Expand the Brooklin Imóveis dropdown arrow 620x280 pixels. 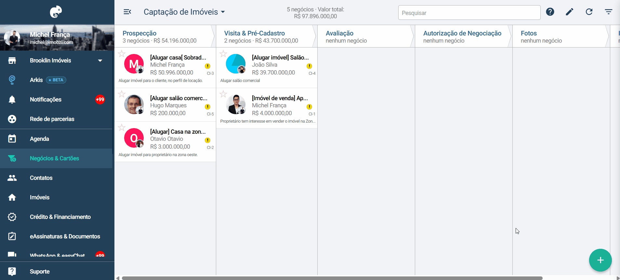100,60
